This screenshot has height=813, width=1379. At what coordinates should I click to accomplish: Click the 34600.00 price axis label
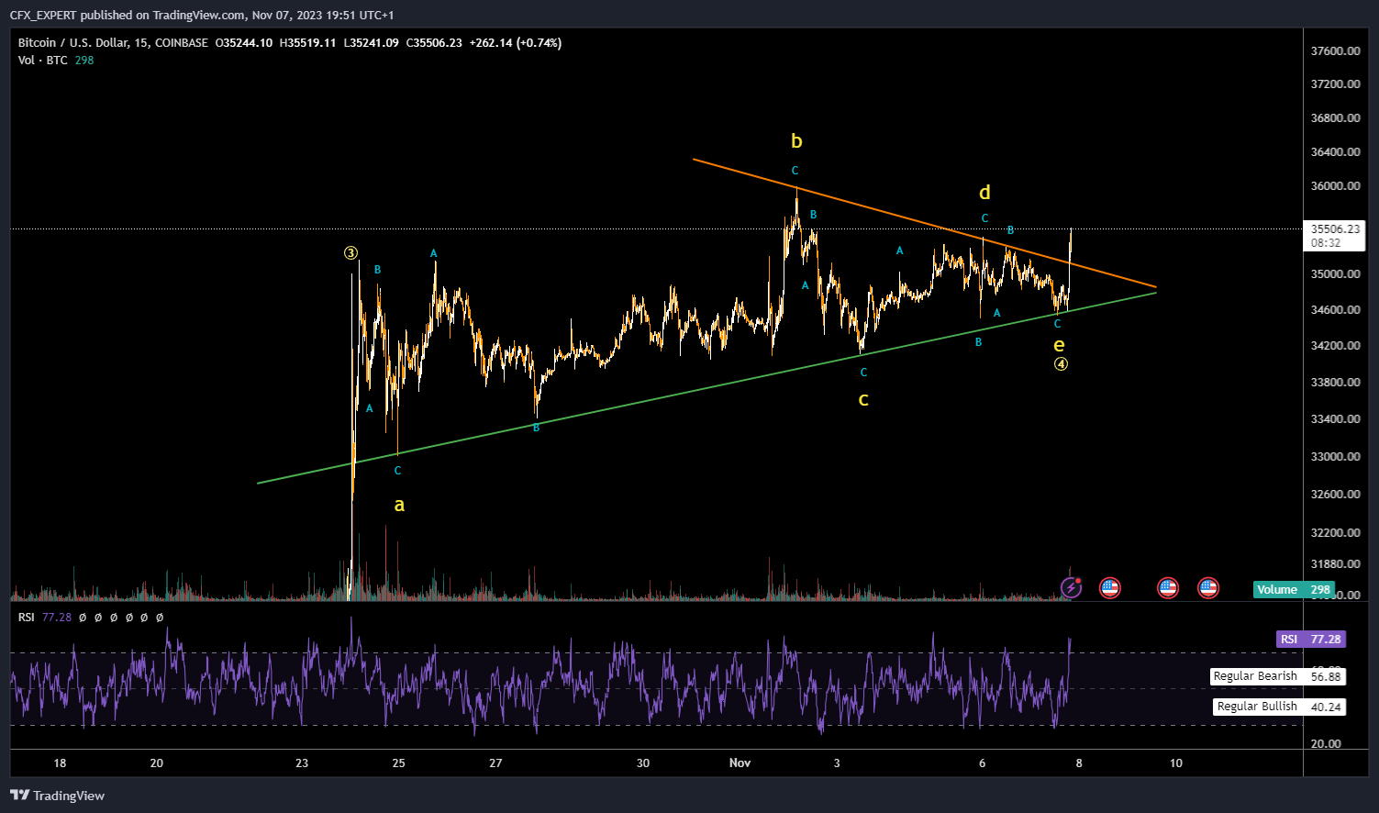point(1335,309)
